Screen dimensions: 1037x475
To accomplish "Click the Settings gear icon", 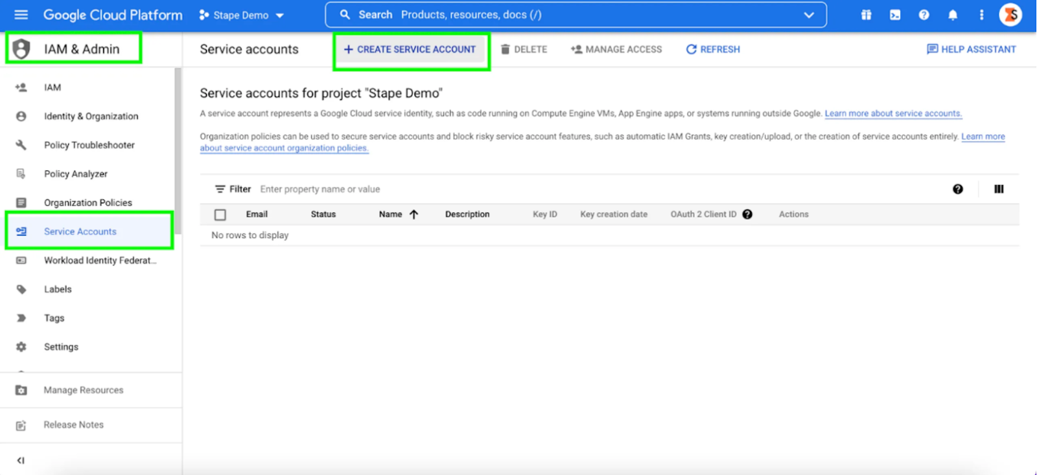I will coord(21,347).
